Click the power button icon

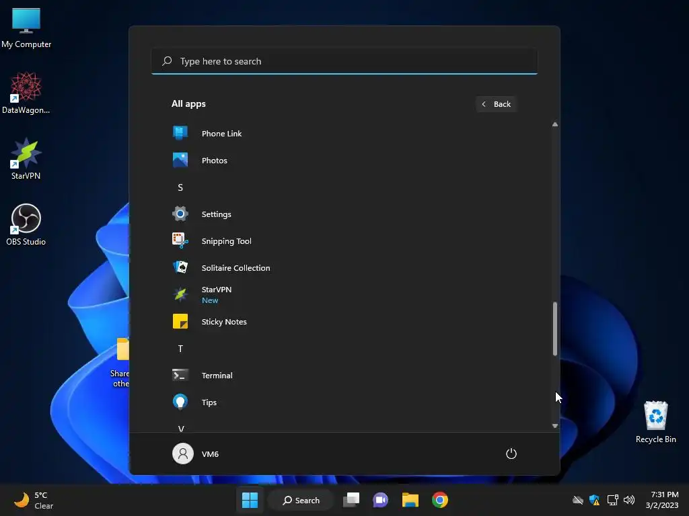click(x=511, y=454)
